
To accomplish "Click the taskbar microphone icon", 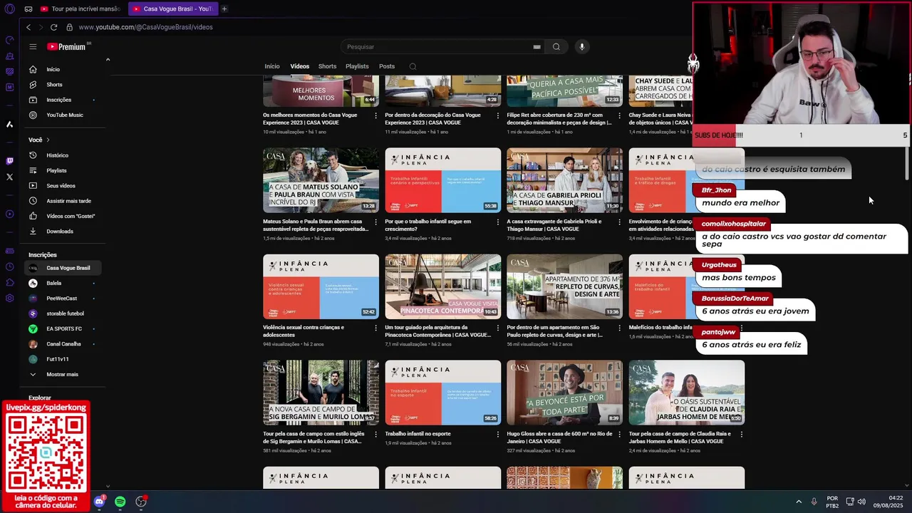I will pyautogui.click(x=814, y=502).
